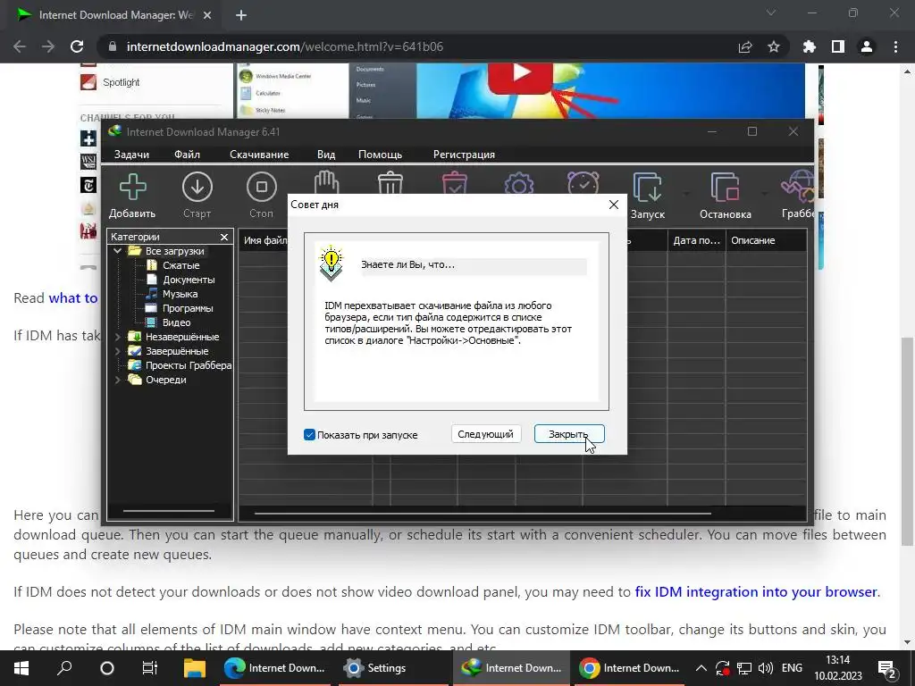This screenshot has width=915, height=686.
Task: Open the Файл menu
Action: (x=187, y=155)
